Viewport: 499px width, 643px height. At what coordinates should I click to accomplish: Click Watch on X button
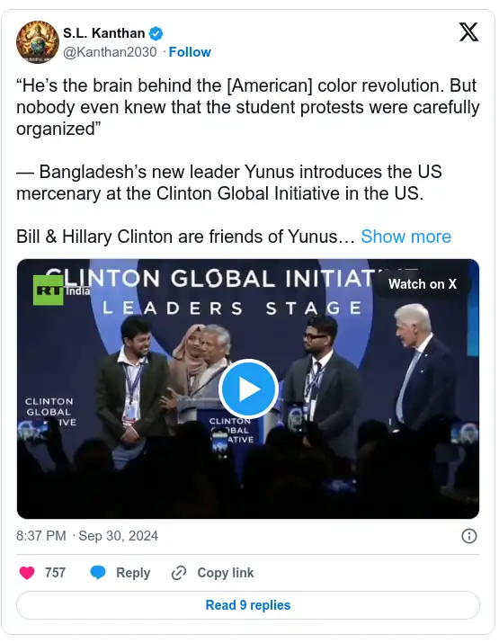[423, 284]
